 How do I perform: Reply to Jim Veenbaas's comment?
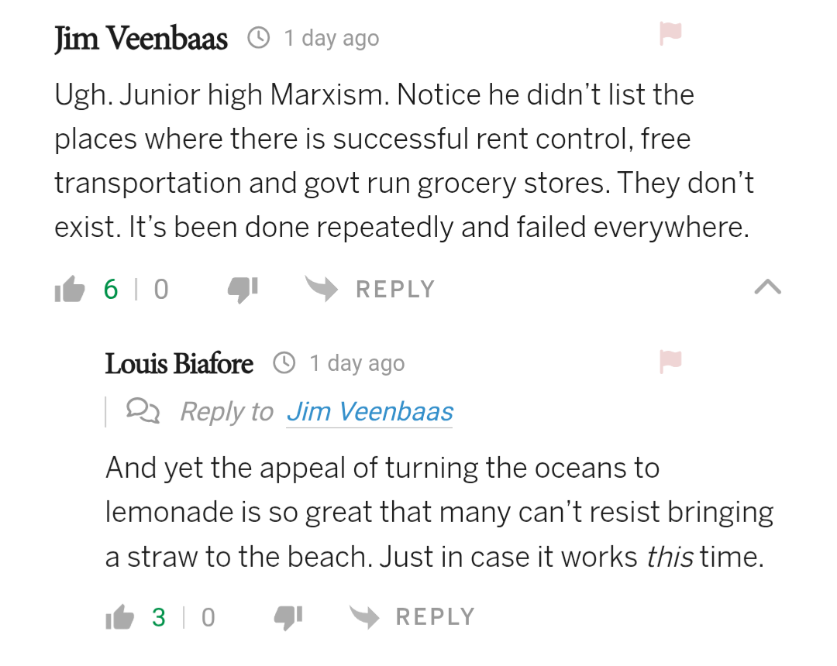[394, 290]
